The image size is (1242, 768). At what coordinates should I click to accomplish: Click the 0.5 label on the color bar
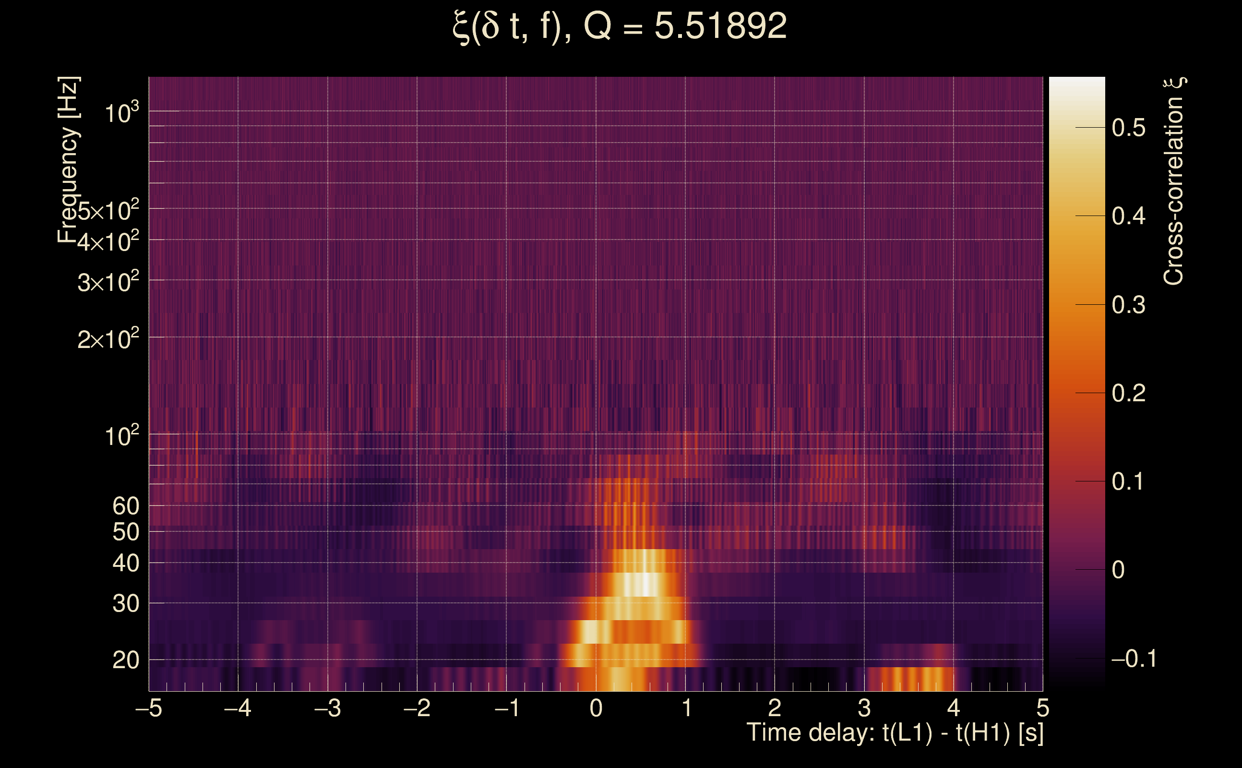(x=1128, y=128)
